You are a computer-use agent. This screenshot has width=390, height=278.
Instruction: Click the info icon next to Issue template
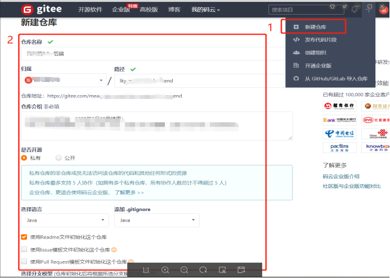pos(114,250)
